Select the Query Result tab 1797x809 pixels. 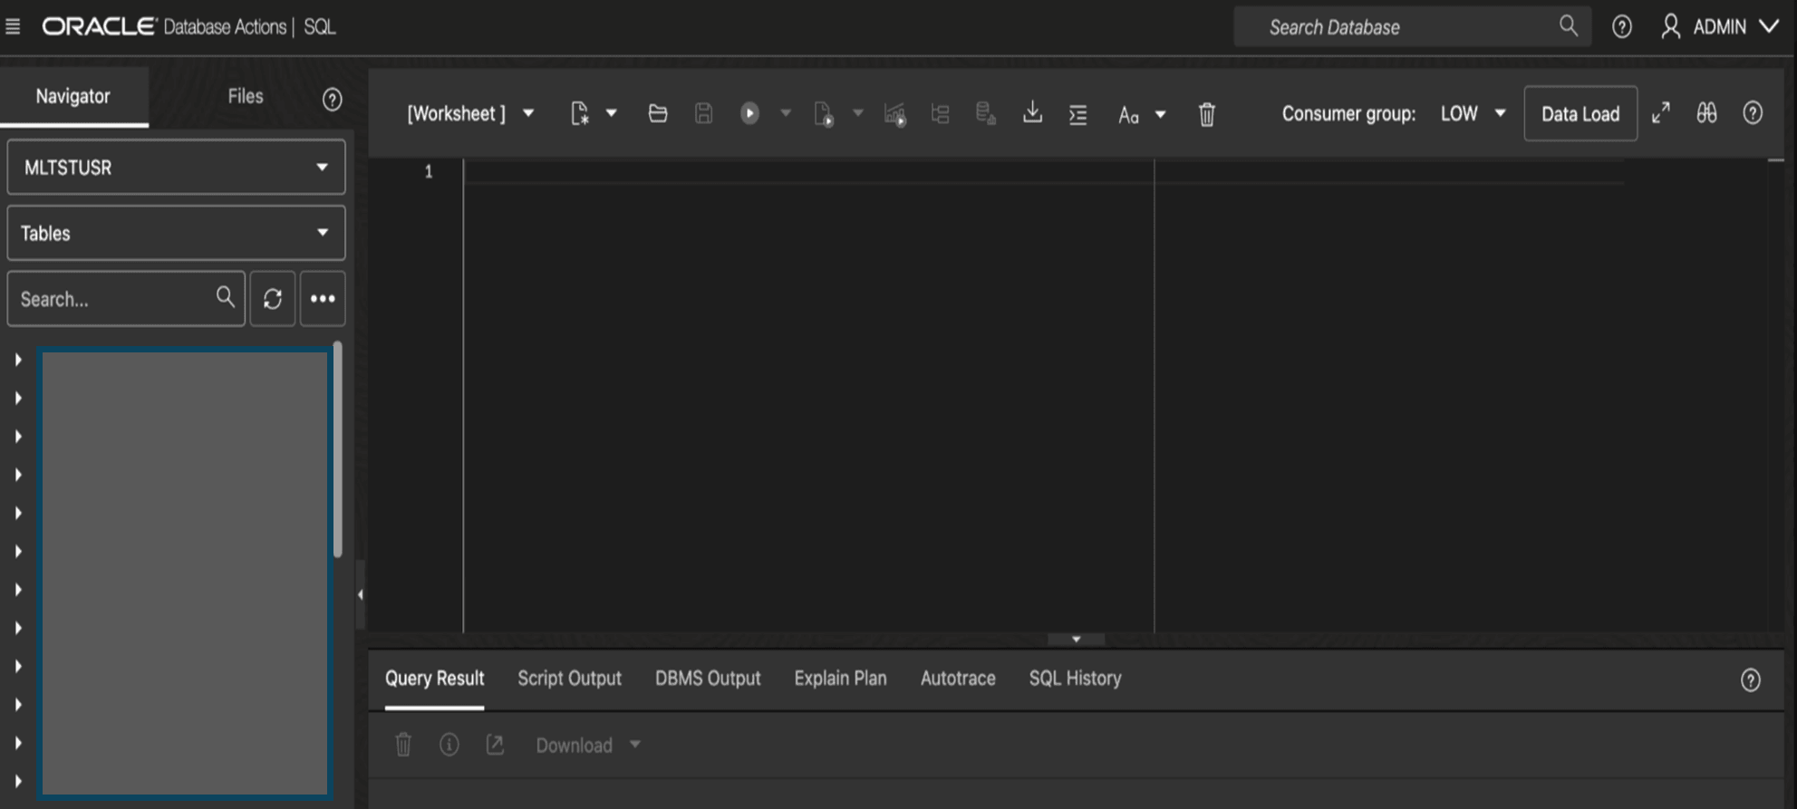coord(434,679)
